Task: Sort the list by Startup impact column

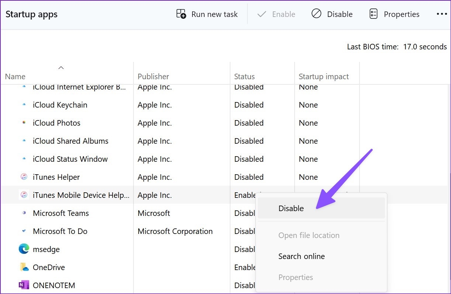Action: 323,76
